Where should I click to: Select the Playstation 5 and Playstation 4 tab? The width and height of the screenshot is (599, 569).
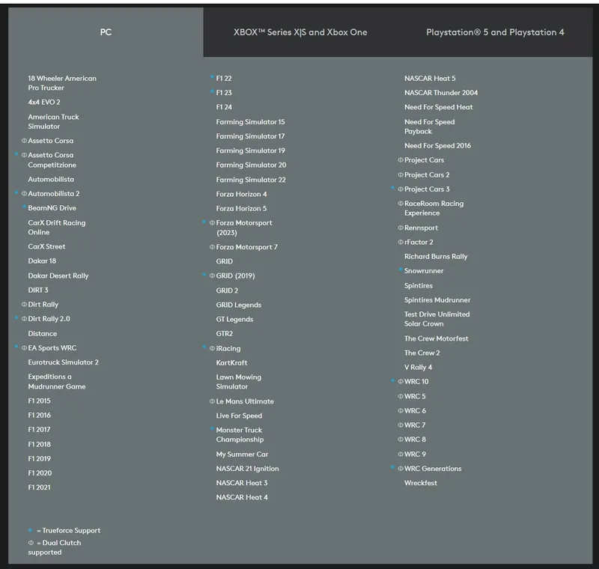coord(495,32)
